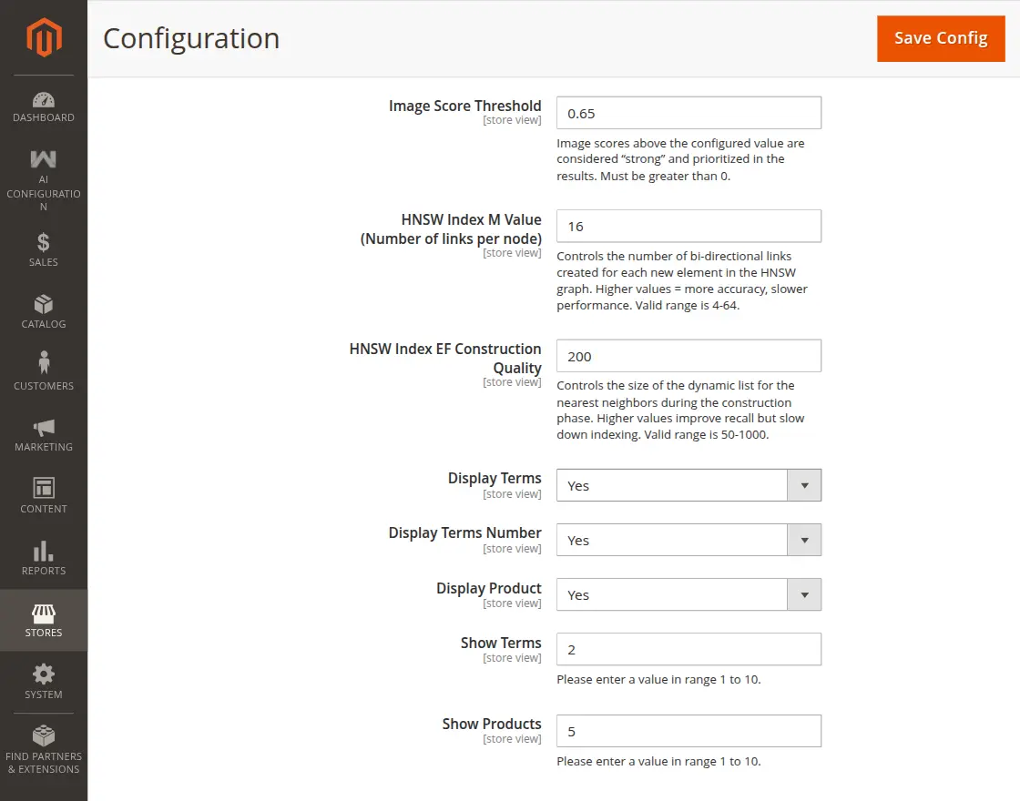Image resolution: width=1020 pixels, height=801 pixels.
Task: Click the Save Config button
Action: (x=941, y=38)
